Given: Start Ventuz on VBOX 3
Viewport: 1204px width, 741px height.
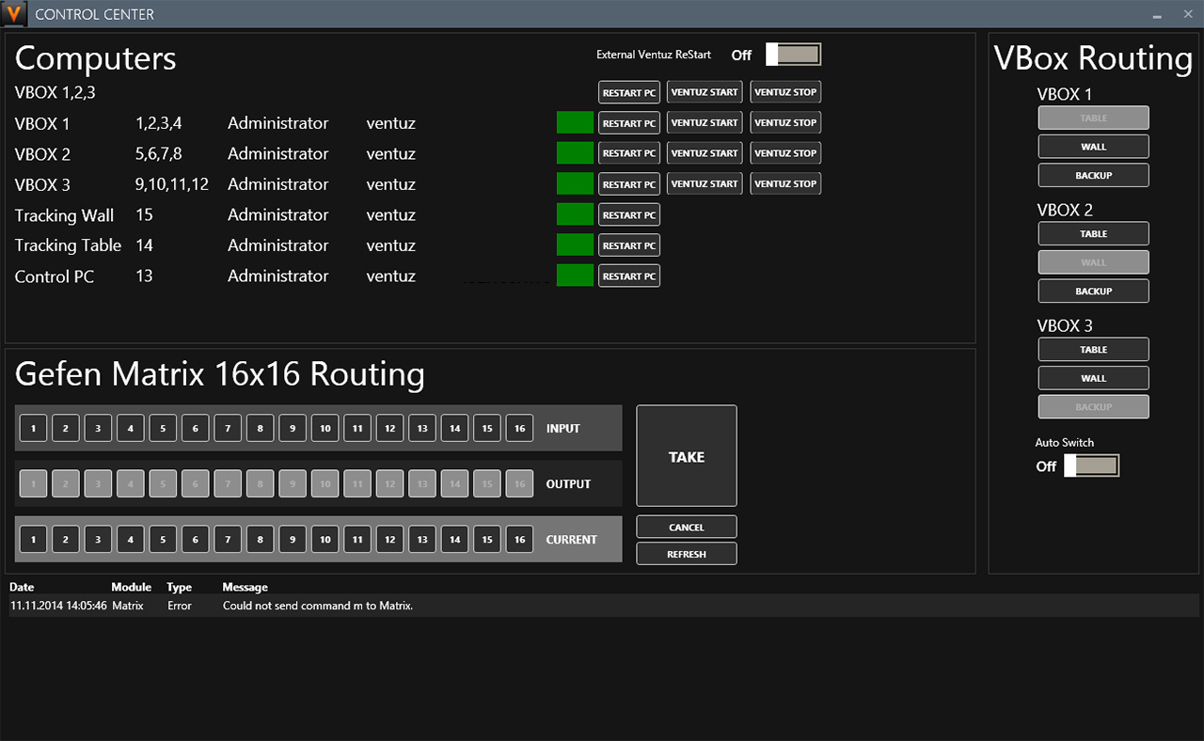Looking at the screenshot, I should [x=705, y=183].
